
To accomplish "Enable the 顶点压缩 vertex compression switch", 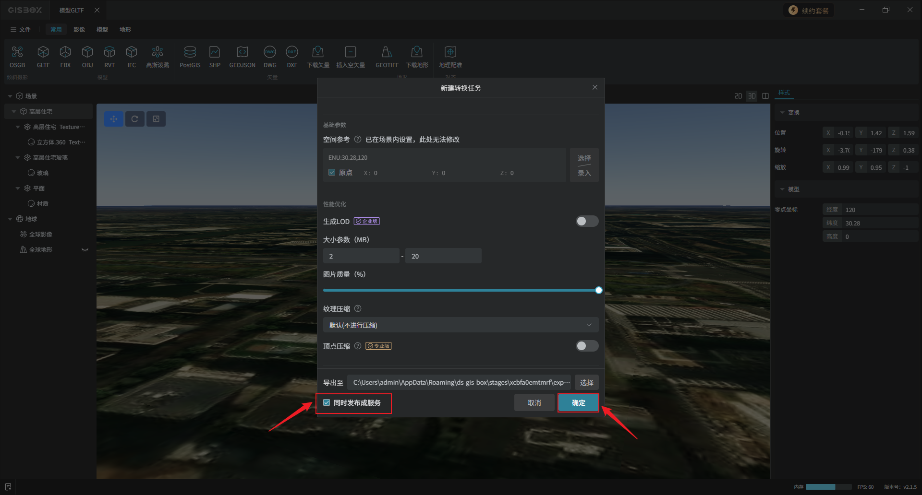I will (x=587, y=346).
